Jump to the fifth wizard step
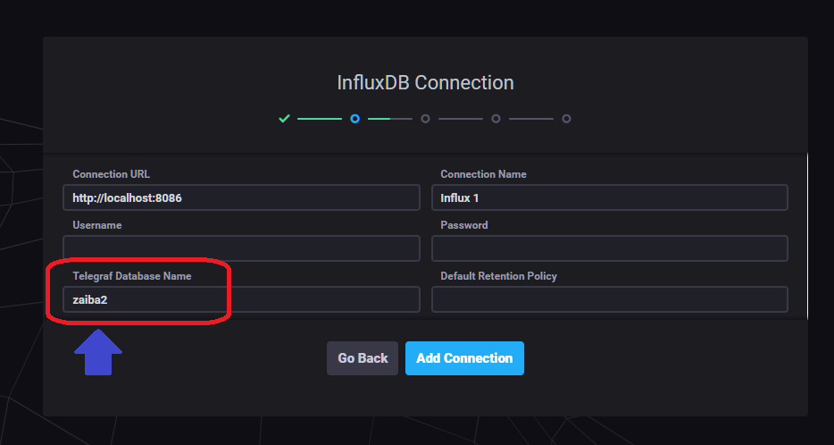The height and width of the screenshot is (445, 834). tap(566, 119)
